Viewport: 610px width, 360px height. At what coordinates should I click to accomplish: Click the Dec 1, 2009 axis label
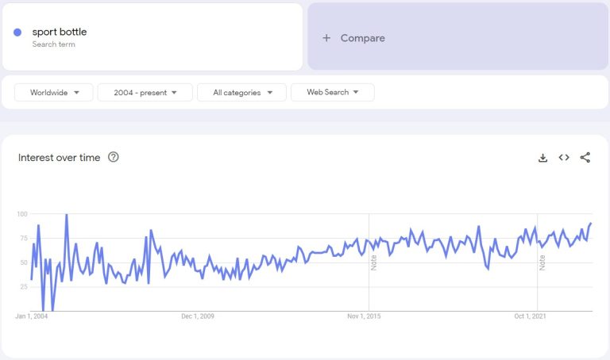[x=198, y=316]
